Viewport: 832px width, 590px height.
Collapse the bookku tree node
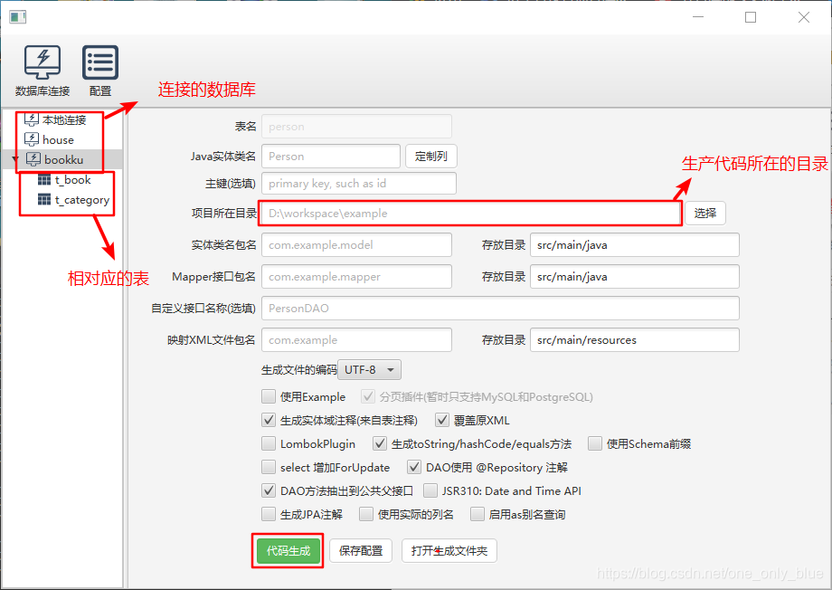(15, 159)
